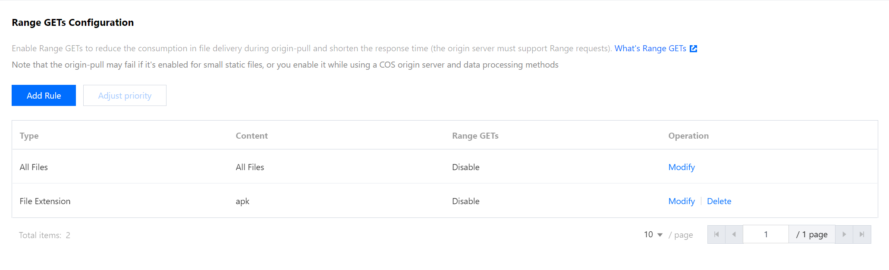The height and width of the screenshot is (270, 889).
Task: Select the Type column header
Action: [29, 136]
